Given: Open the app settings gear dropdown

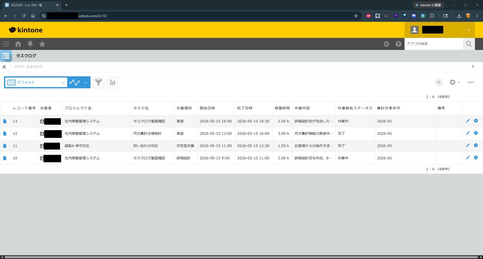Looking at the screenshot, I should (x=454, y=82).
